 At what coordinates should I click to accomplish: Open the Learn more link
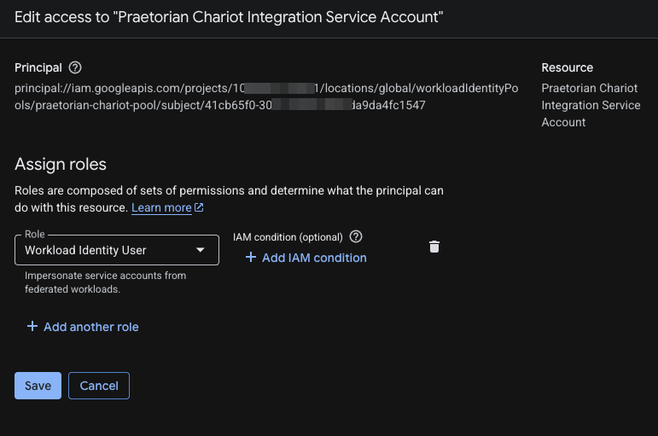pos(161,207)
